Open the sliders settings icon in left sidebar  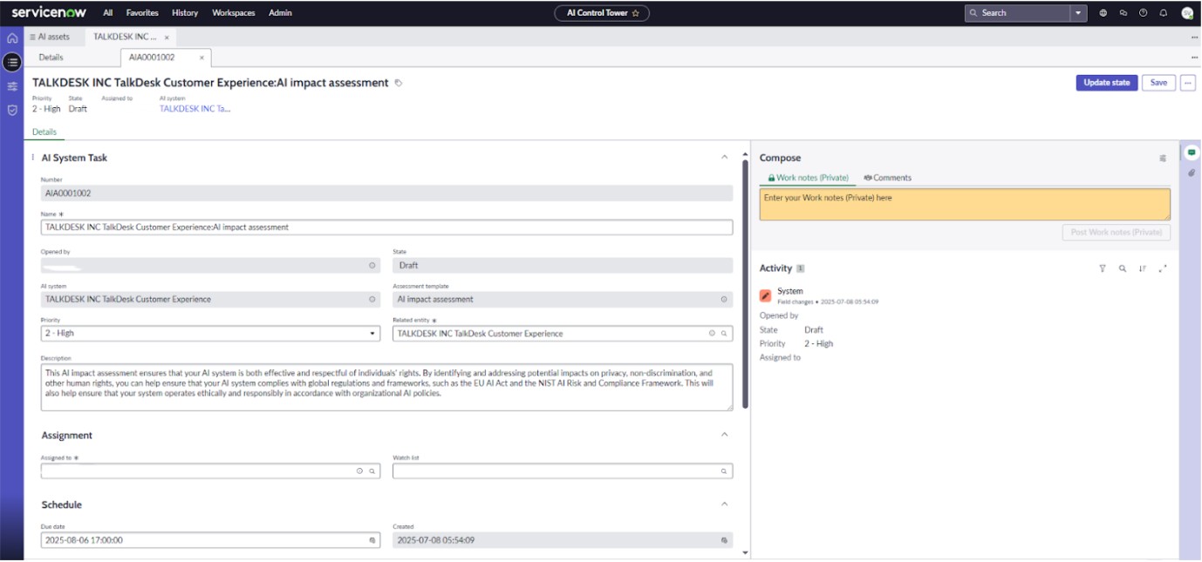click(12, 86)
